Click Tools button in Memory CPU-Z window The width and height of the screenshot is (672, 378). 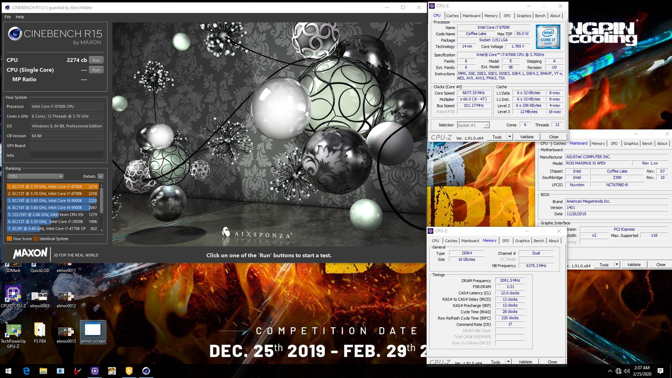click(495, 362)
